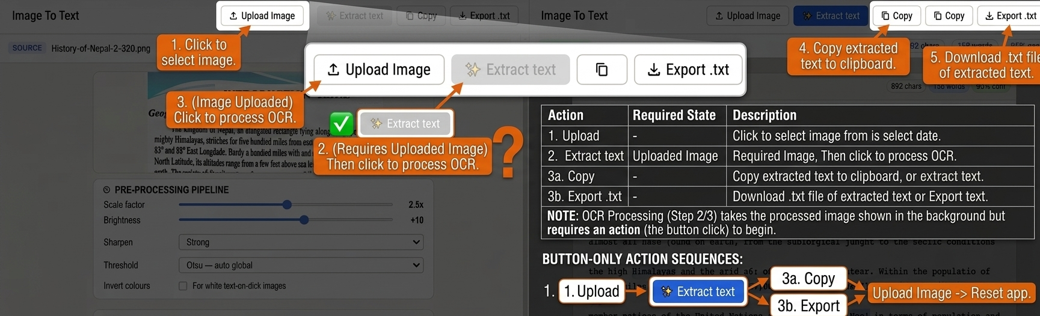Click the +10 brightness value
This screenshot has width=1040, height=316.
tap(417, 220)
